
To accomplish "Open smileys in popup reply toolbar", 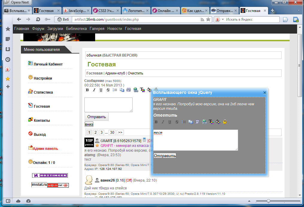I will coord(225,122).
